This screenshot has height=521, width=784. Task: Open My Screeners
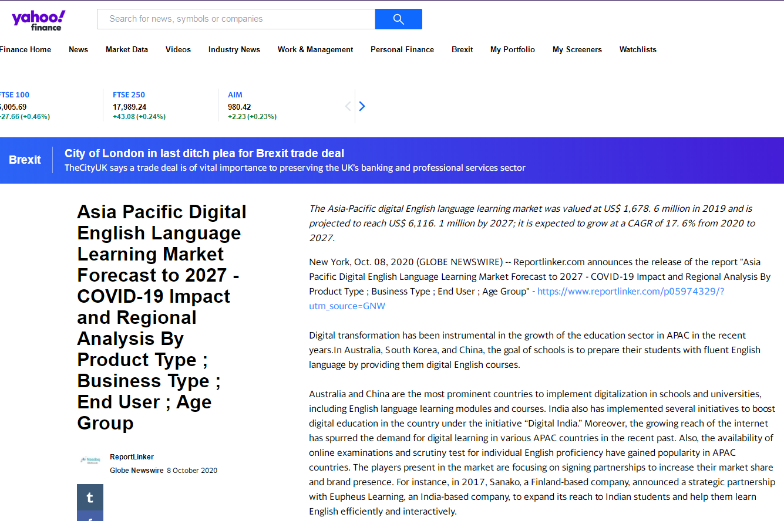pos(577,50)
